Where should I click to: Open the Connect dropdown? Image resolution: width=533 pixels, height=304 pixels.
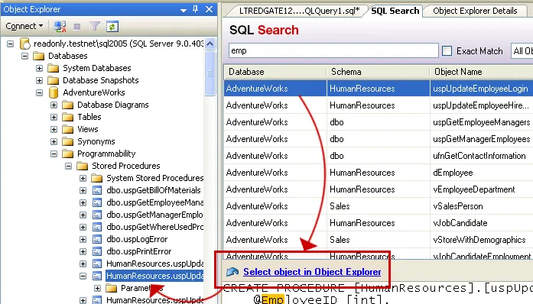click(x=24, y=26)
